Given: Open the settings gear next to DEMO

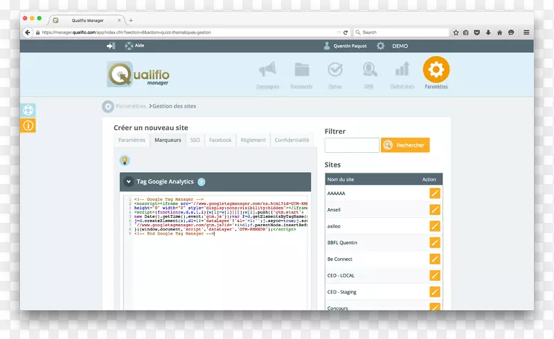Looking at the screenshot, I should pyautogui.click(x=380, y=46).
